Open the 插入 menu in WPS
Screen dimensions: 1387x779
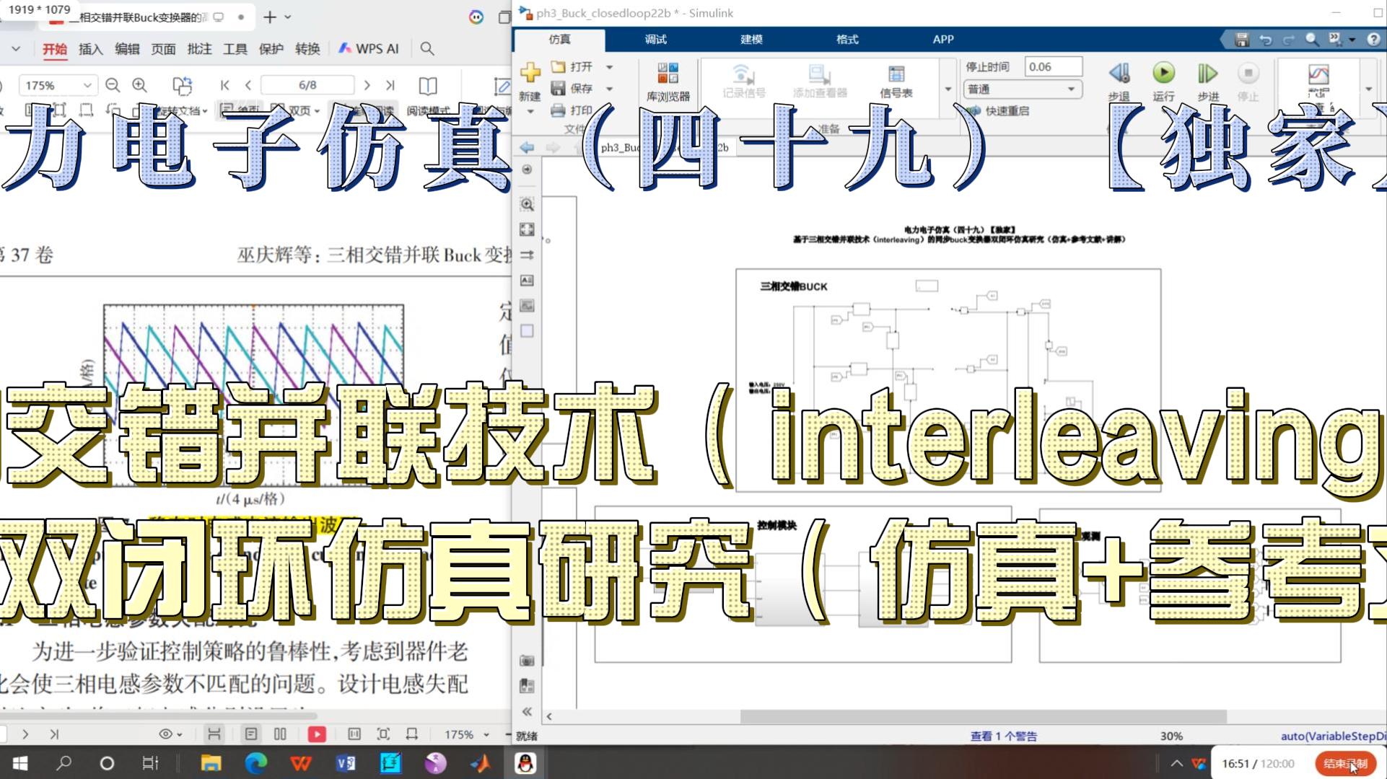tap(90, 48)
